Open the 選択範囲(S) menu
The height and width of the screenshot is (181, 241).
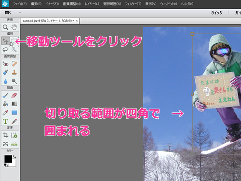click(x=112, y=4)
